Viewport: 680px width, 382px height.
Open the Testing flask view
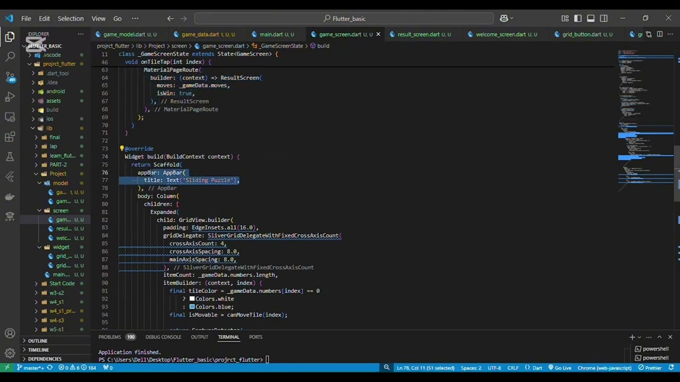10,157
